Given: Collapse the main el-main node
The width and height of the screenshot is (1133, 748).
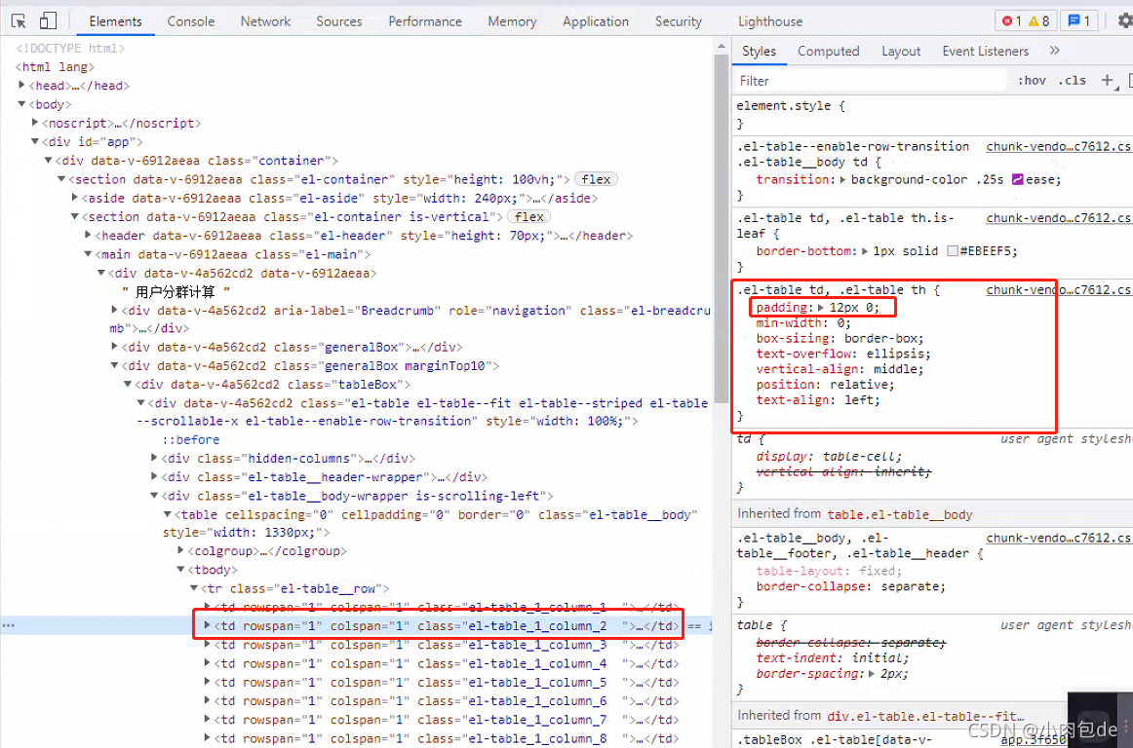Looking at the screenshot, I should point(88,254).
